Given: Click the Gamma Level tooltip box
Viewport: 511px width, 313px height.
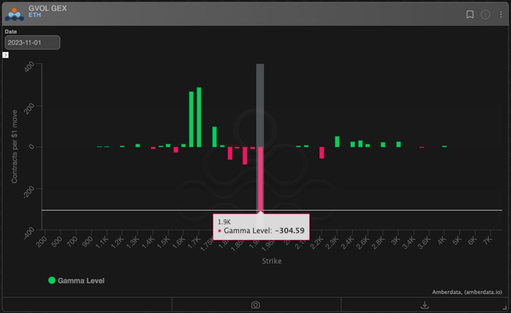Looking at the screenshot, I should click(x=261, y=227).
